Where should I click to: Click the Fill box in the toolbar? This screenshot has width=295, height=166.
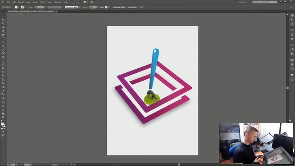click(x=2, y=124)
